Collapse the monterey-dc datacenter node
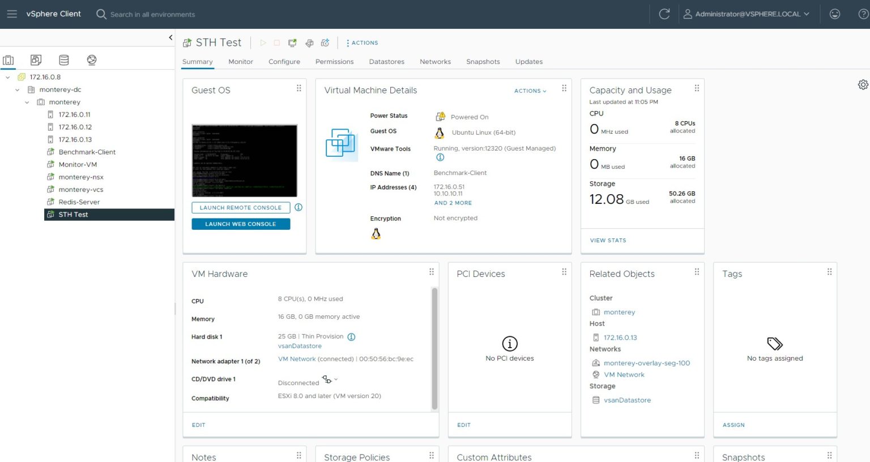This screenshot has height=462, width=870. [17, 89]
